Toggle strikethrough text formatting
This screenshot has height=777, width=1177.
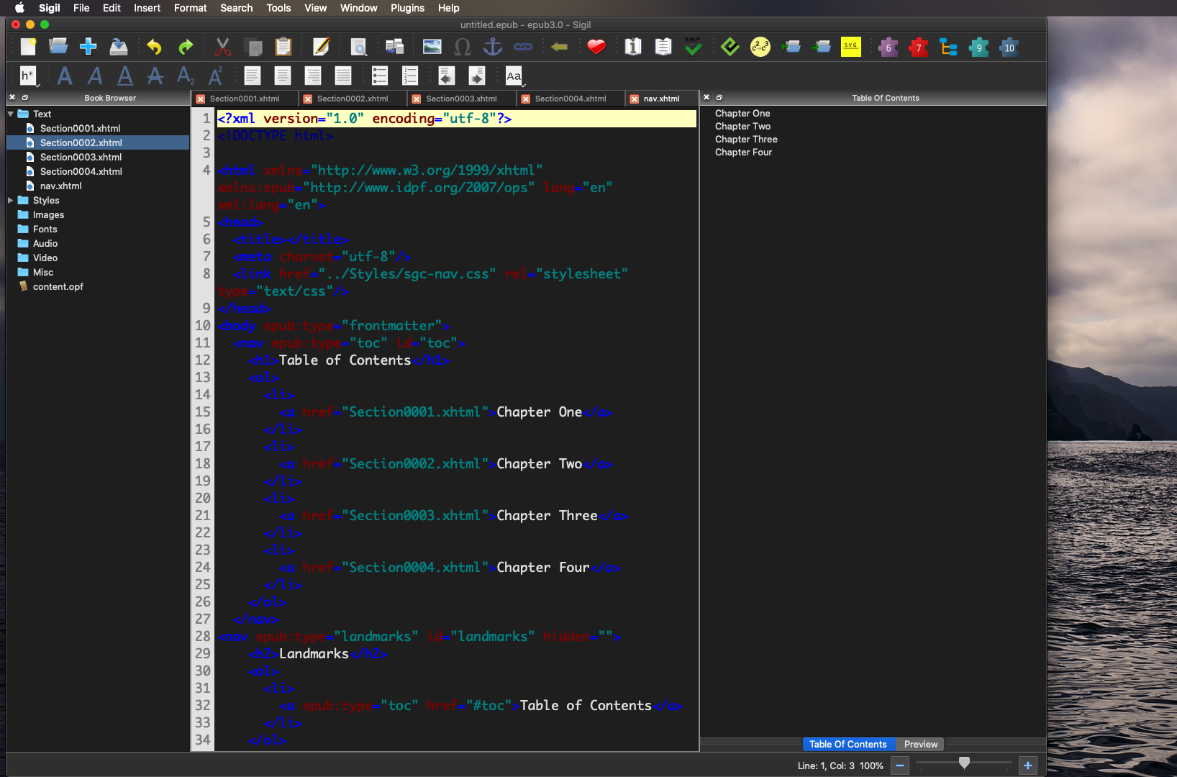155,76
